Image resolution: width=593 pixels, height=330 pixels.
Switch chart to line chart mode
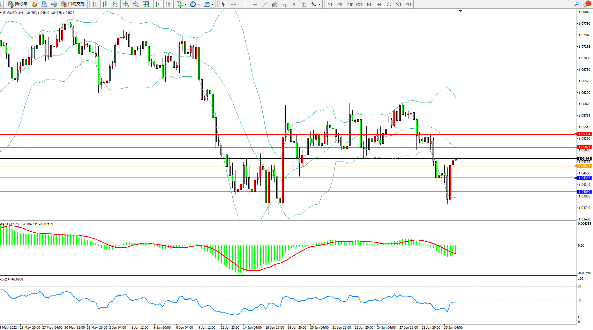coord(115,4)
